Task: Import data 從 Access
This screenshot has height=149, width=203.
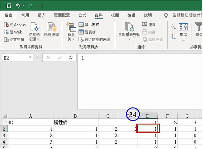Action: [15, 25]
